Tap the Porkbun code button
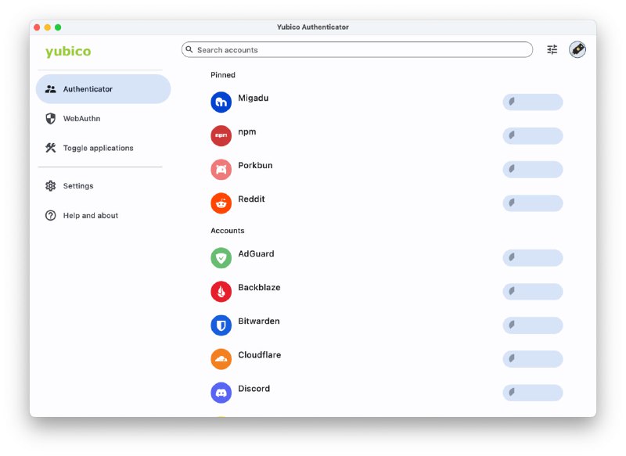626x456 pixels. (x=533, y=170)
